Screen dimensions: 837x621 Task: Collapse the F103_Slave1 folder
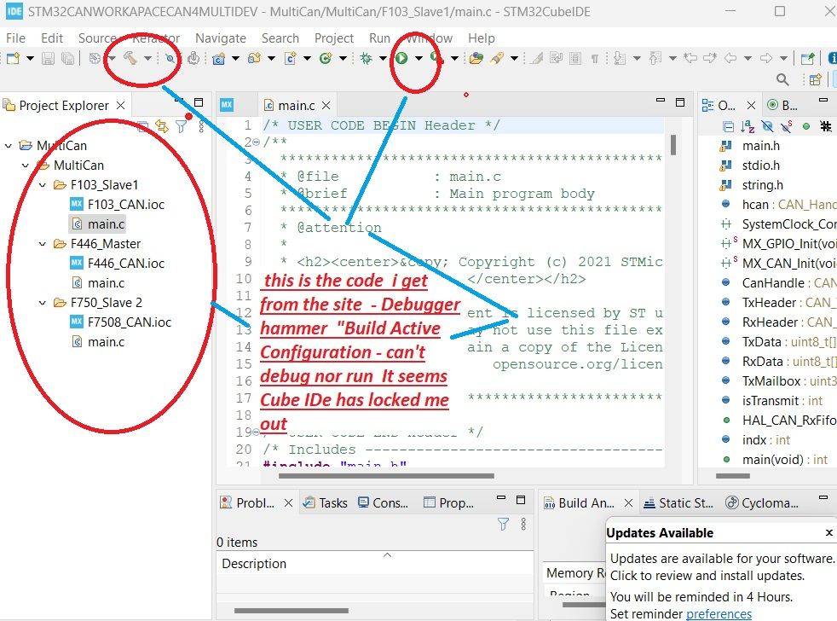click(x=43, y=185)
